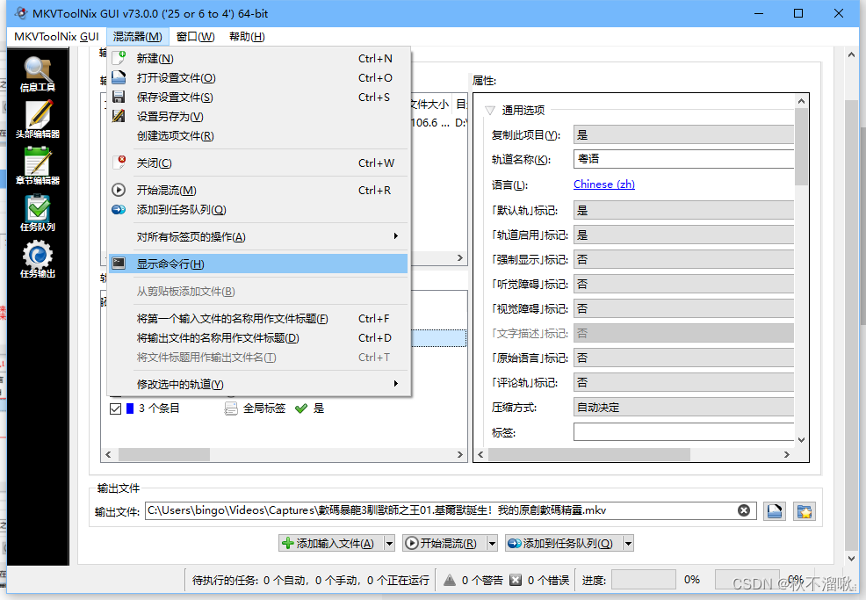This screenshot has height=600, width=866.
Task: Click the Chinese (zh) language link
Action: point(603,184)
